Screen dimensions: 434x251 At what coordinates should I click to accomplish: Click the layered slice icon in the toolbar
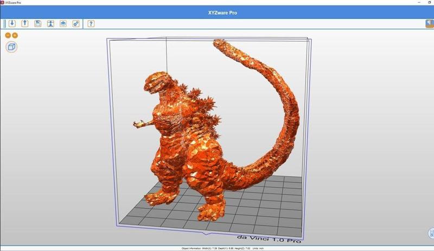pyautogui.click(x=63, y=23)
